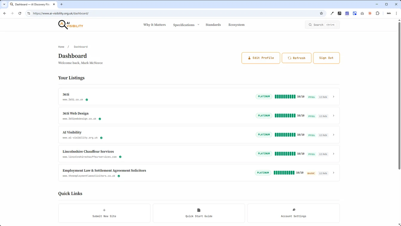Click the gray camera extension icon

[x=362, y=13]
